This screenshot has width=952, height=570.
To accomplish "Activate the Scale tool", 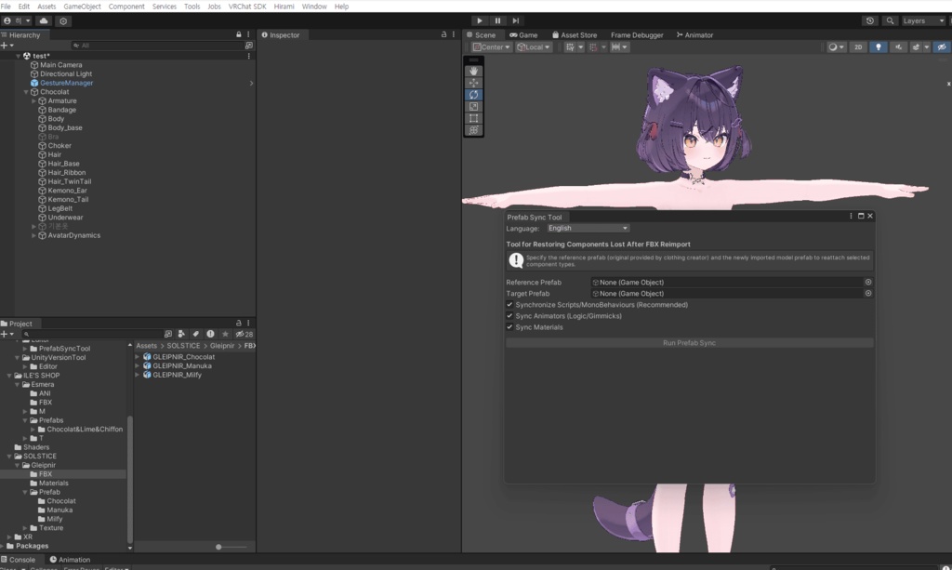I will 473,106.
